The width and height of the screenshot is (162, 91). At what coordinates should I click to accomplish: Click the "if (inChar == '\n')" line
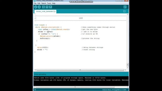tap(48, 34)
